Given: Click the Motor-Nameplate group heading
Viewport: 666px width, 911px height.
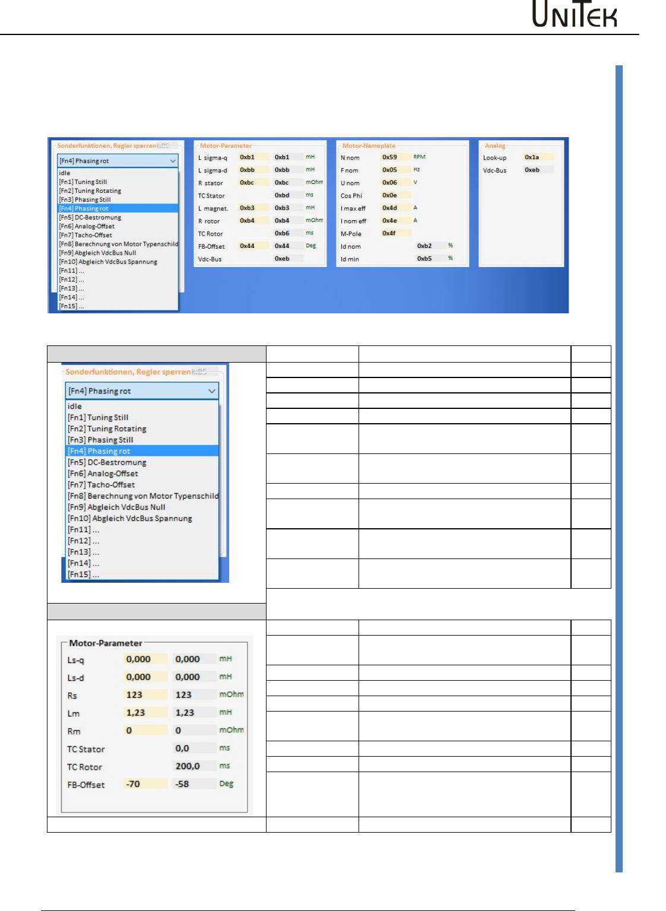Looking at the screenshot, I should pos(369,146).
